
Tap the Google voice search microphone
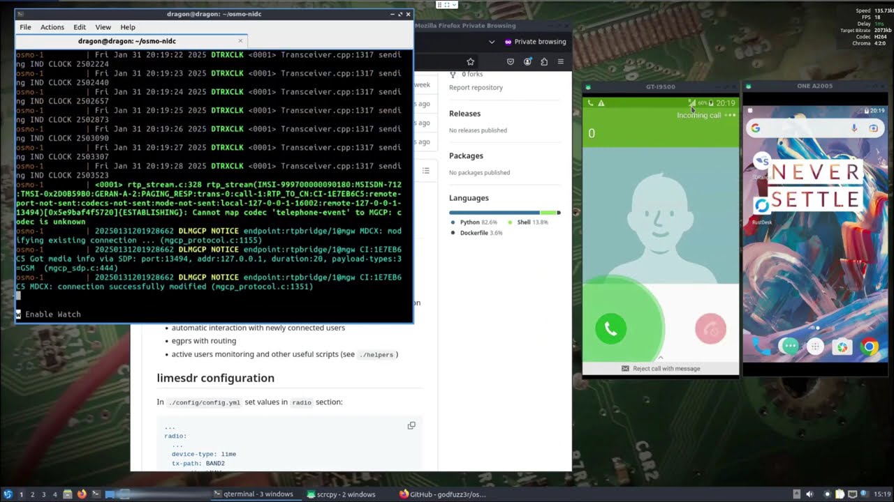pos(853,128)
